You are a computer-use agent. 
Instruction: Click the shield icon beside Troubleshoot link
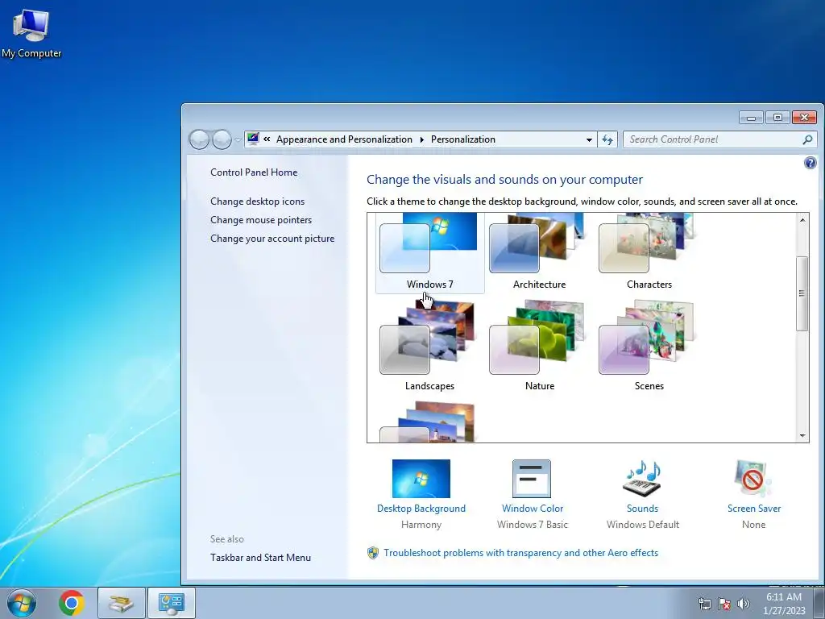[373, 553]
